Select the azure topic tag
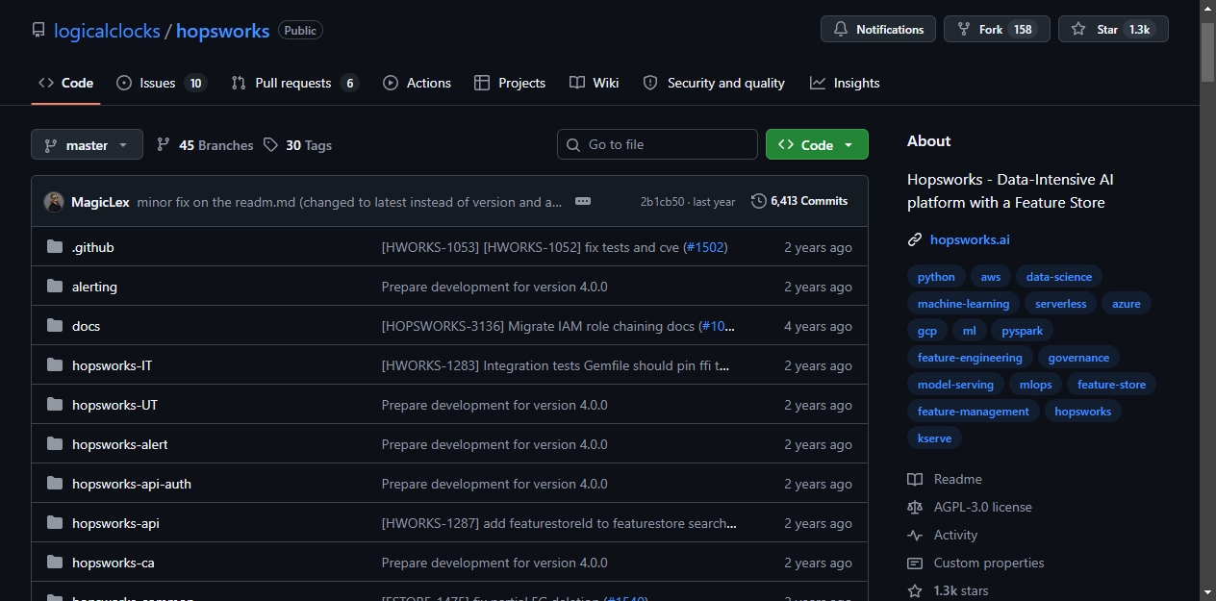 pos(1127,304)
